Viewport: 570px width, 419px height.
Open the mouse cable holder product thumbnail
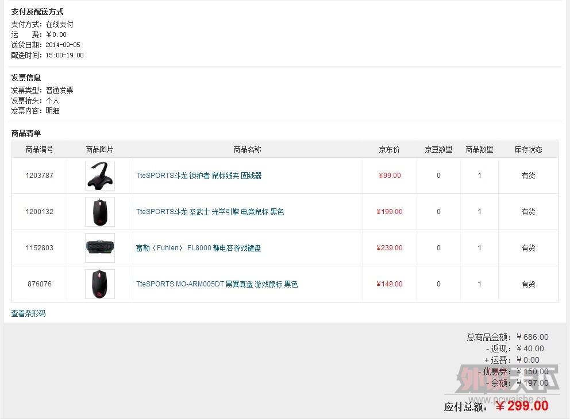pyautogui.click(x=99, y=176)
